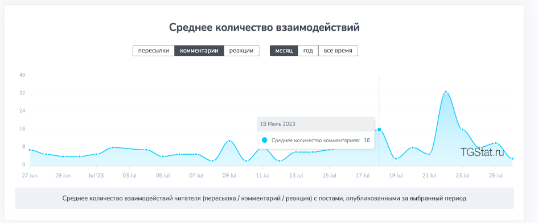The width and height of the screenshot is (538, 223).
Task: Click the 20 Jul data point
Action: pyautogui.click(x=412, y=147)
